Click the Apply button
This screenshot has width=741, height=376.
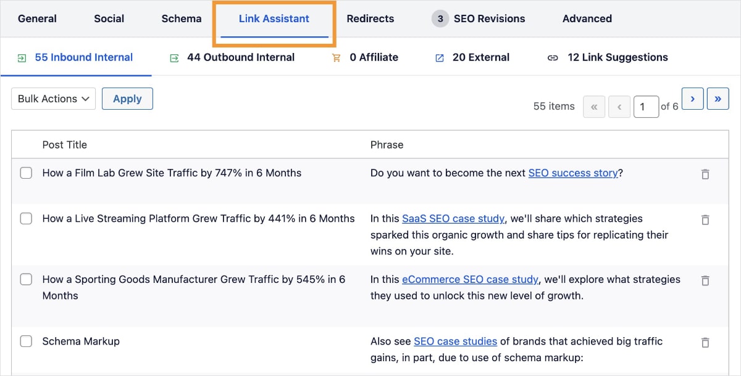pos(127,98)
